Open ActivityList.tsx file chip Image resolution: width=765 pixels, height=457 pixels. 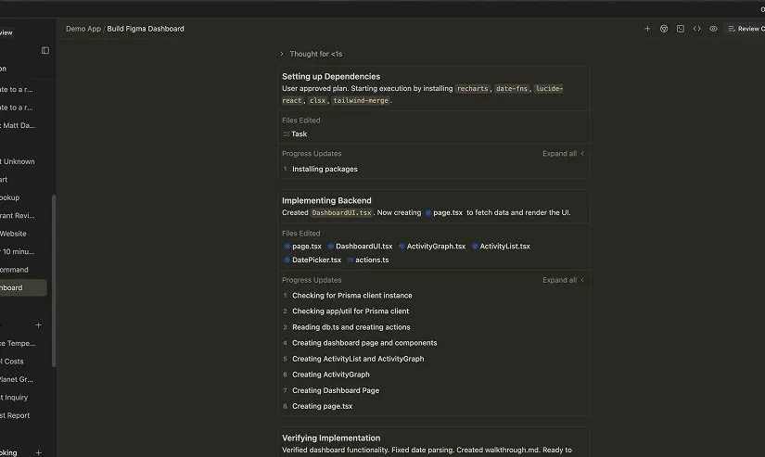501,247
